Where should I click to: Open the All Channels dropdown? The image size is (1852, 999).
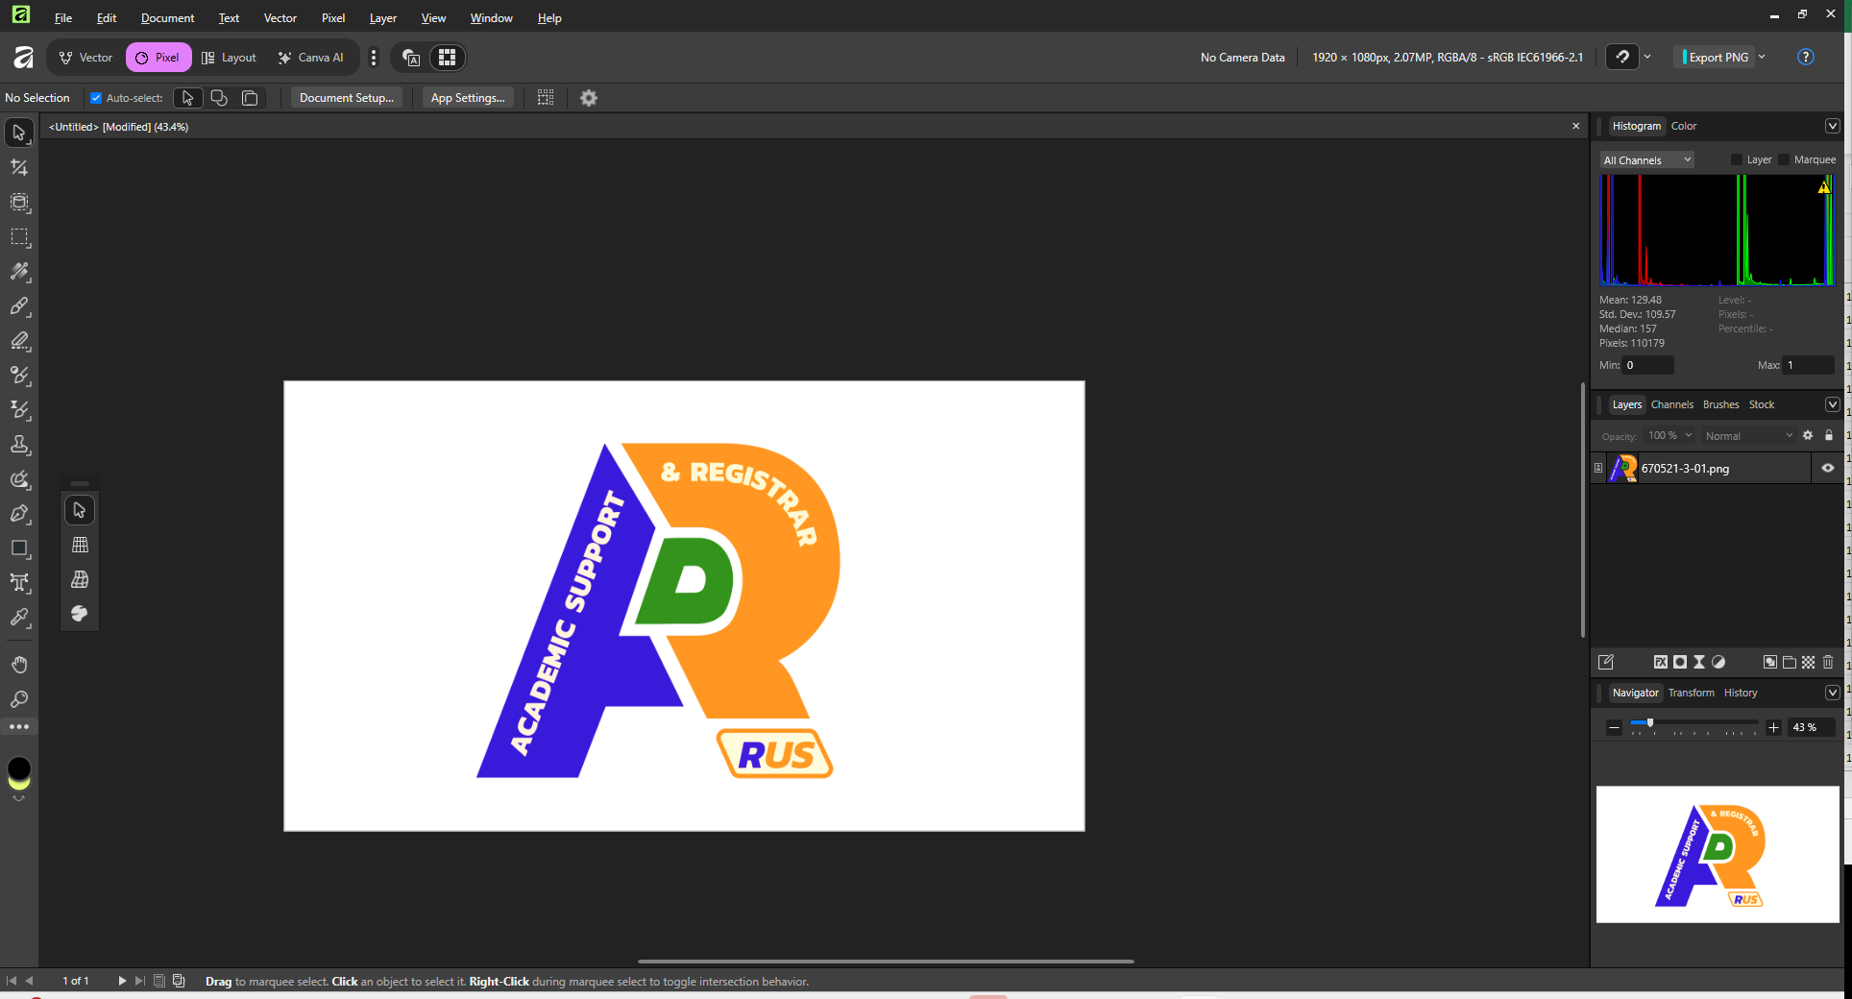[x=1646, y=160]
